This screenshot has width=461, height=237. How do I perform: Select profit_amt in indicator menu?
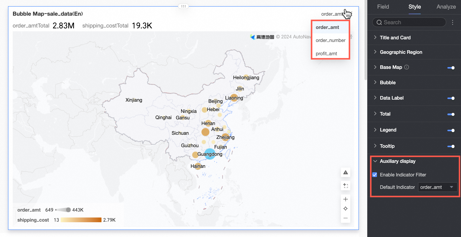(x=331, y=53)
